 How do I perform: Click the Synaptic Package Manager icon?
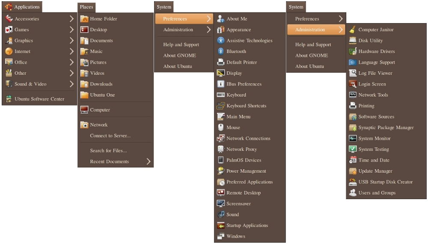pos(353,127)
